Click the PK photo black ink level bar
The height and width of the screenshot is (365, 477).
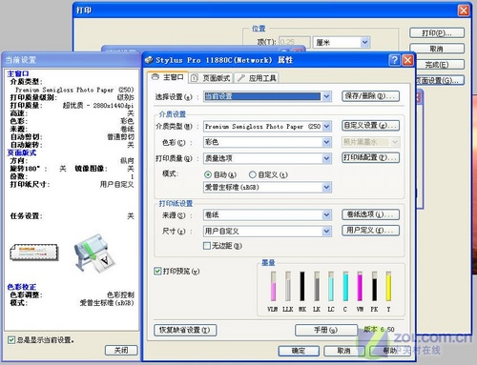pyautogui.click(x=374, y=286)
